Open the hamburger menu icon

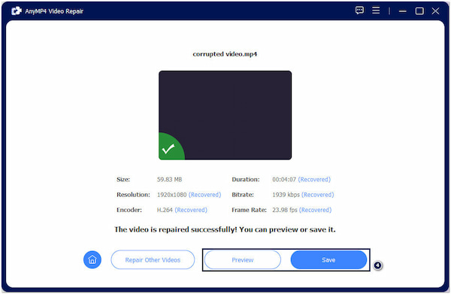click(376, 11)
